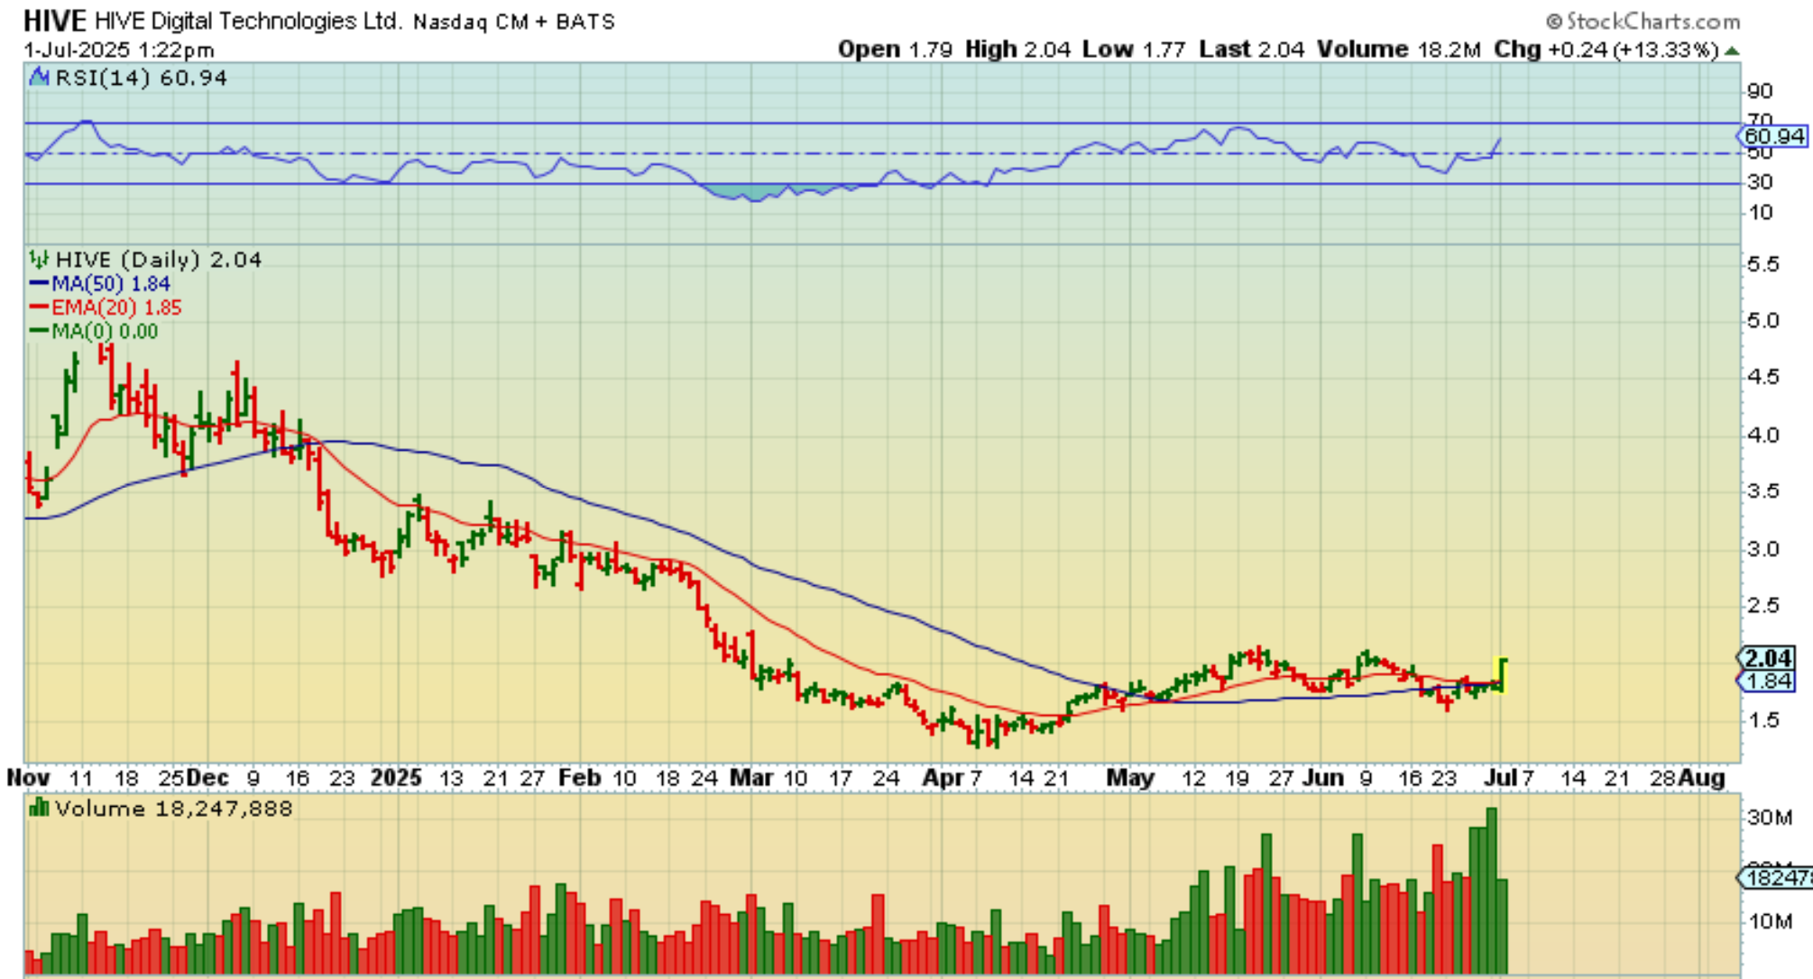Image resolution: width=1813 pixels, height=979 pixels.
Task: Click the 1.84 moving average flag
Action: click(1767, 682)
